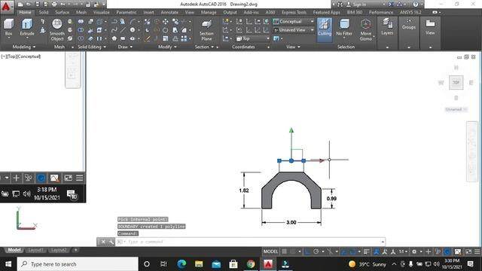The width and height of the screenshot is (482, 271).
Task: Open Google Chrome from taskbar
Action: click(251, 264)
